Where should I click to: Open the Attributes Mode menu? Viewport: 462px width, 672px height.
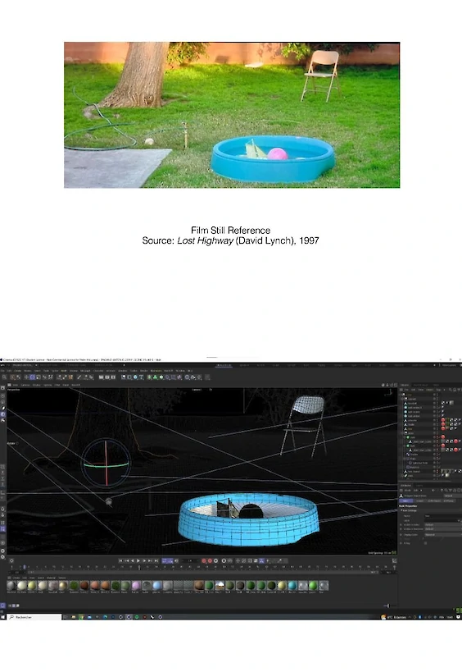pos(408,491)
